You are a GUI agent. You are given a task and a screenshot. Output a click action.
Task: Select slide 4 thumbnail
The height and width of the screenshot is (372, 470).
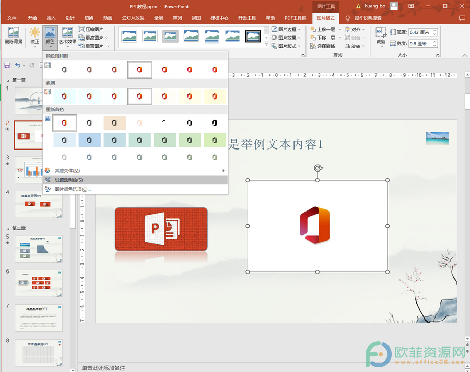point(39,204)
